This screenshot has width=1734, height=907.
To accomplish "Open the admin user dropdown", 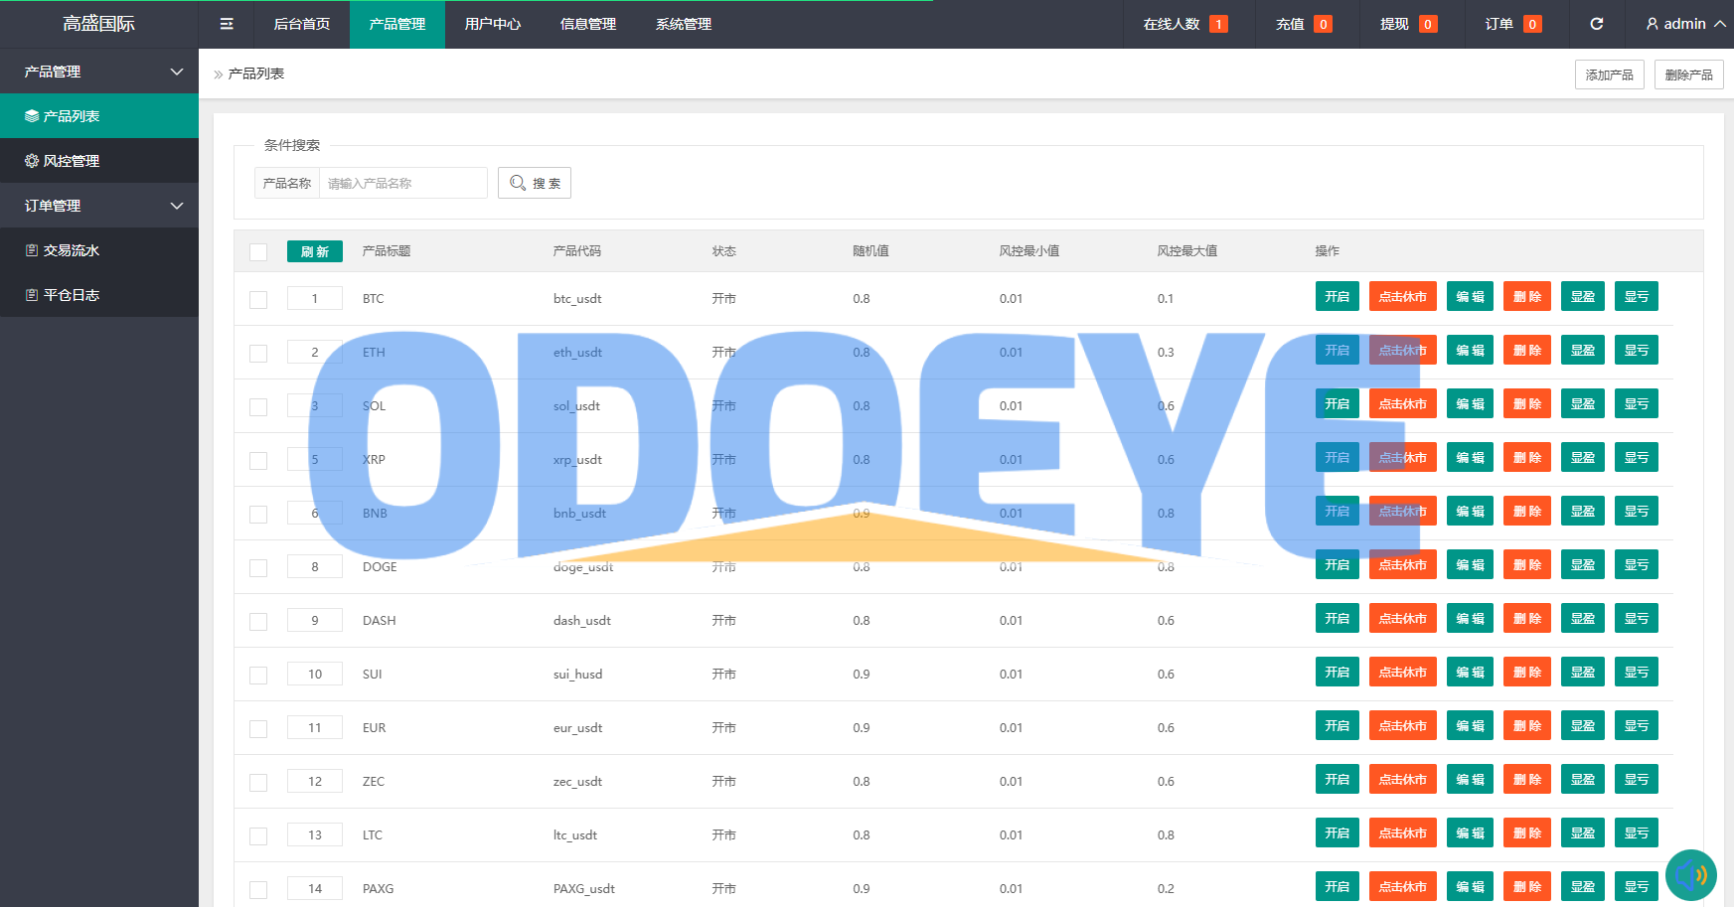I will pos(1684,24).
